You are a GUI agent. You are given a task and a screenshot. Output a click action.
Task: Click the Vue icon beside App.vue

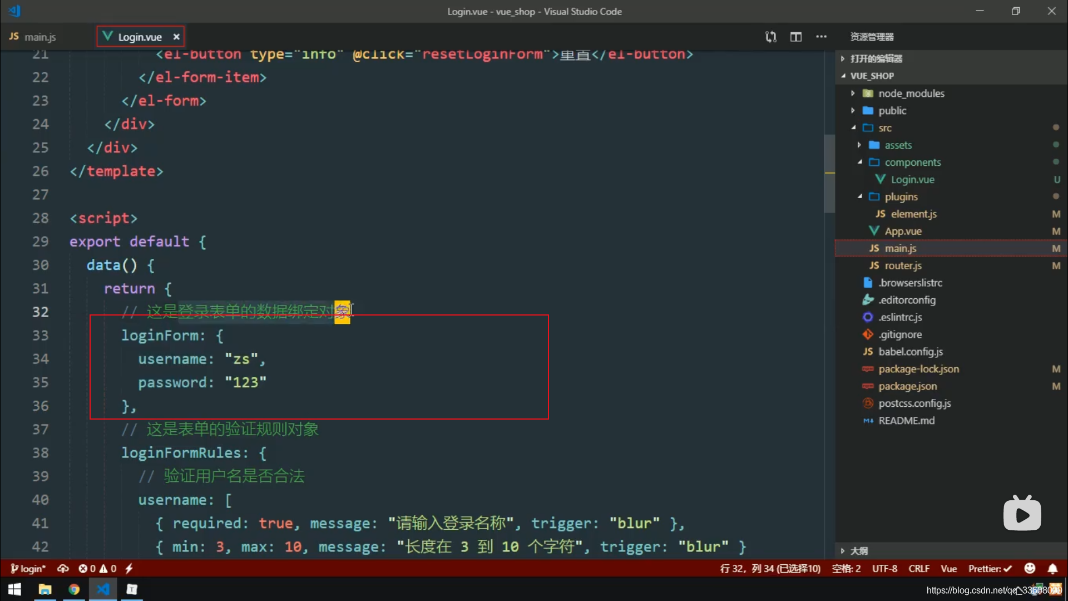[874, 231]
